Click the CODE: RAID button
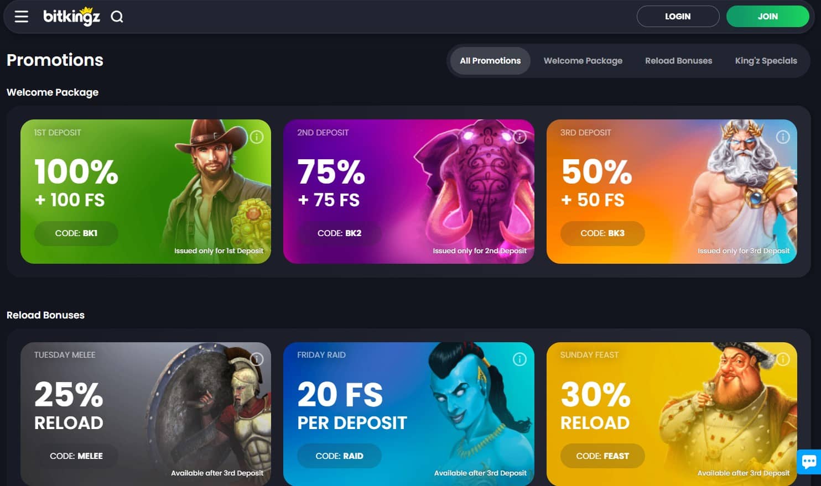Screen dimensions: 821x486 coord(340,456)
